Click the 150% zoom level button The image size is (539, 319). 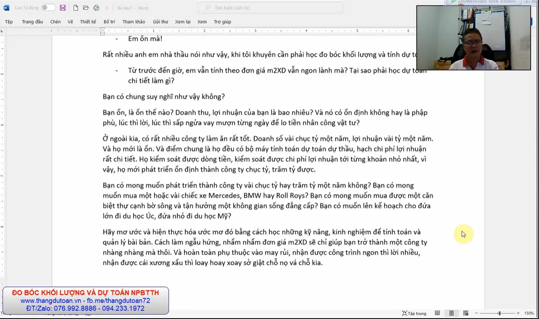click(529, 313)
